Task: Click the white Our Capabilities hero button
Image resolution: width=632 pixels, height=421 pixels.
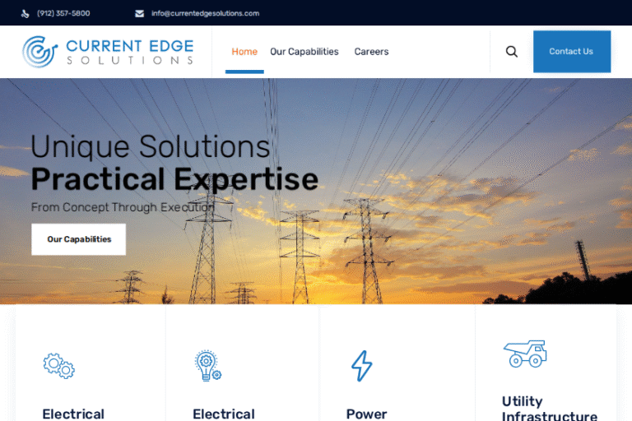Action: click(79, 239)
